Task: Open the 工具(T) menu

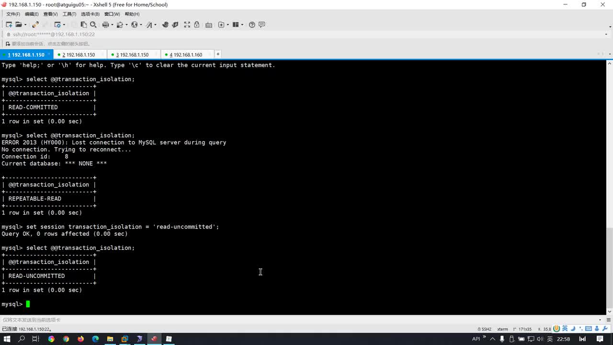Action: 69,14
